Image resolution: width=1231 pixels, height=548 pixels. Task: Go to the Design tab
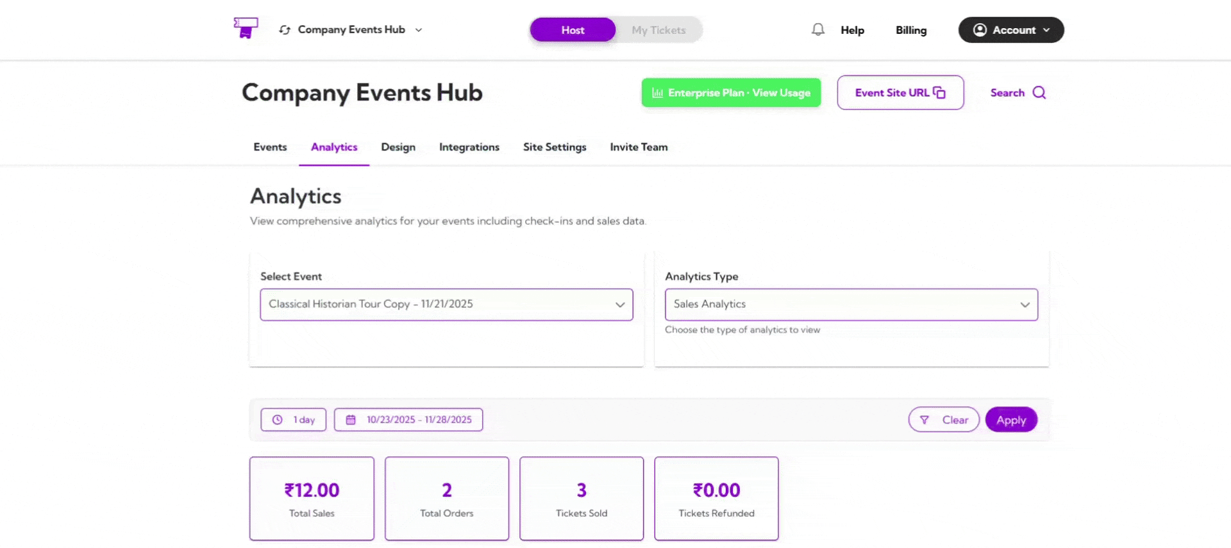(x=398, y=147)
